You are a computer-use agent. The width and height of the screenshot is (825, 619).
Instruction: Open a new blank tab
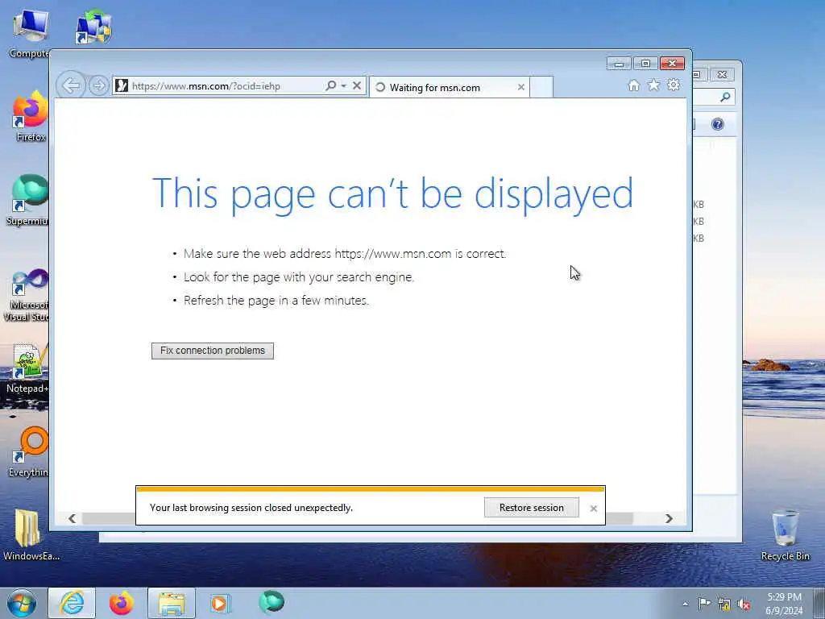click(541, 87)
